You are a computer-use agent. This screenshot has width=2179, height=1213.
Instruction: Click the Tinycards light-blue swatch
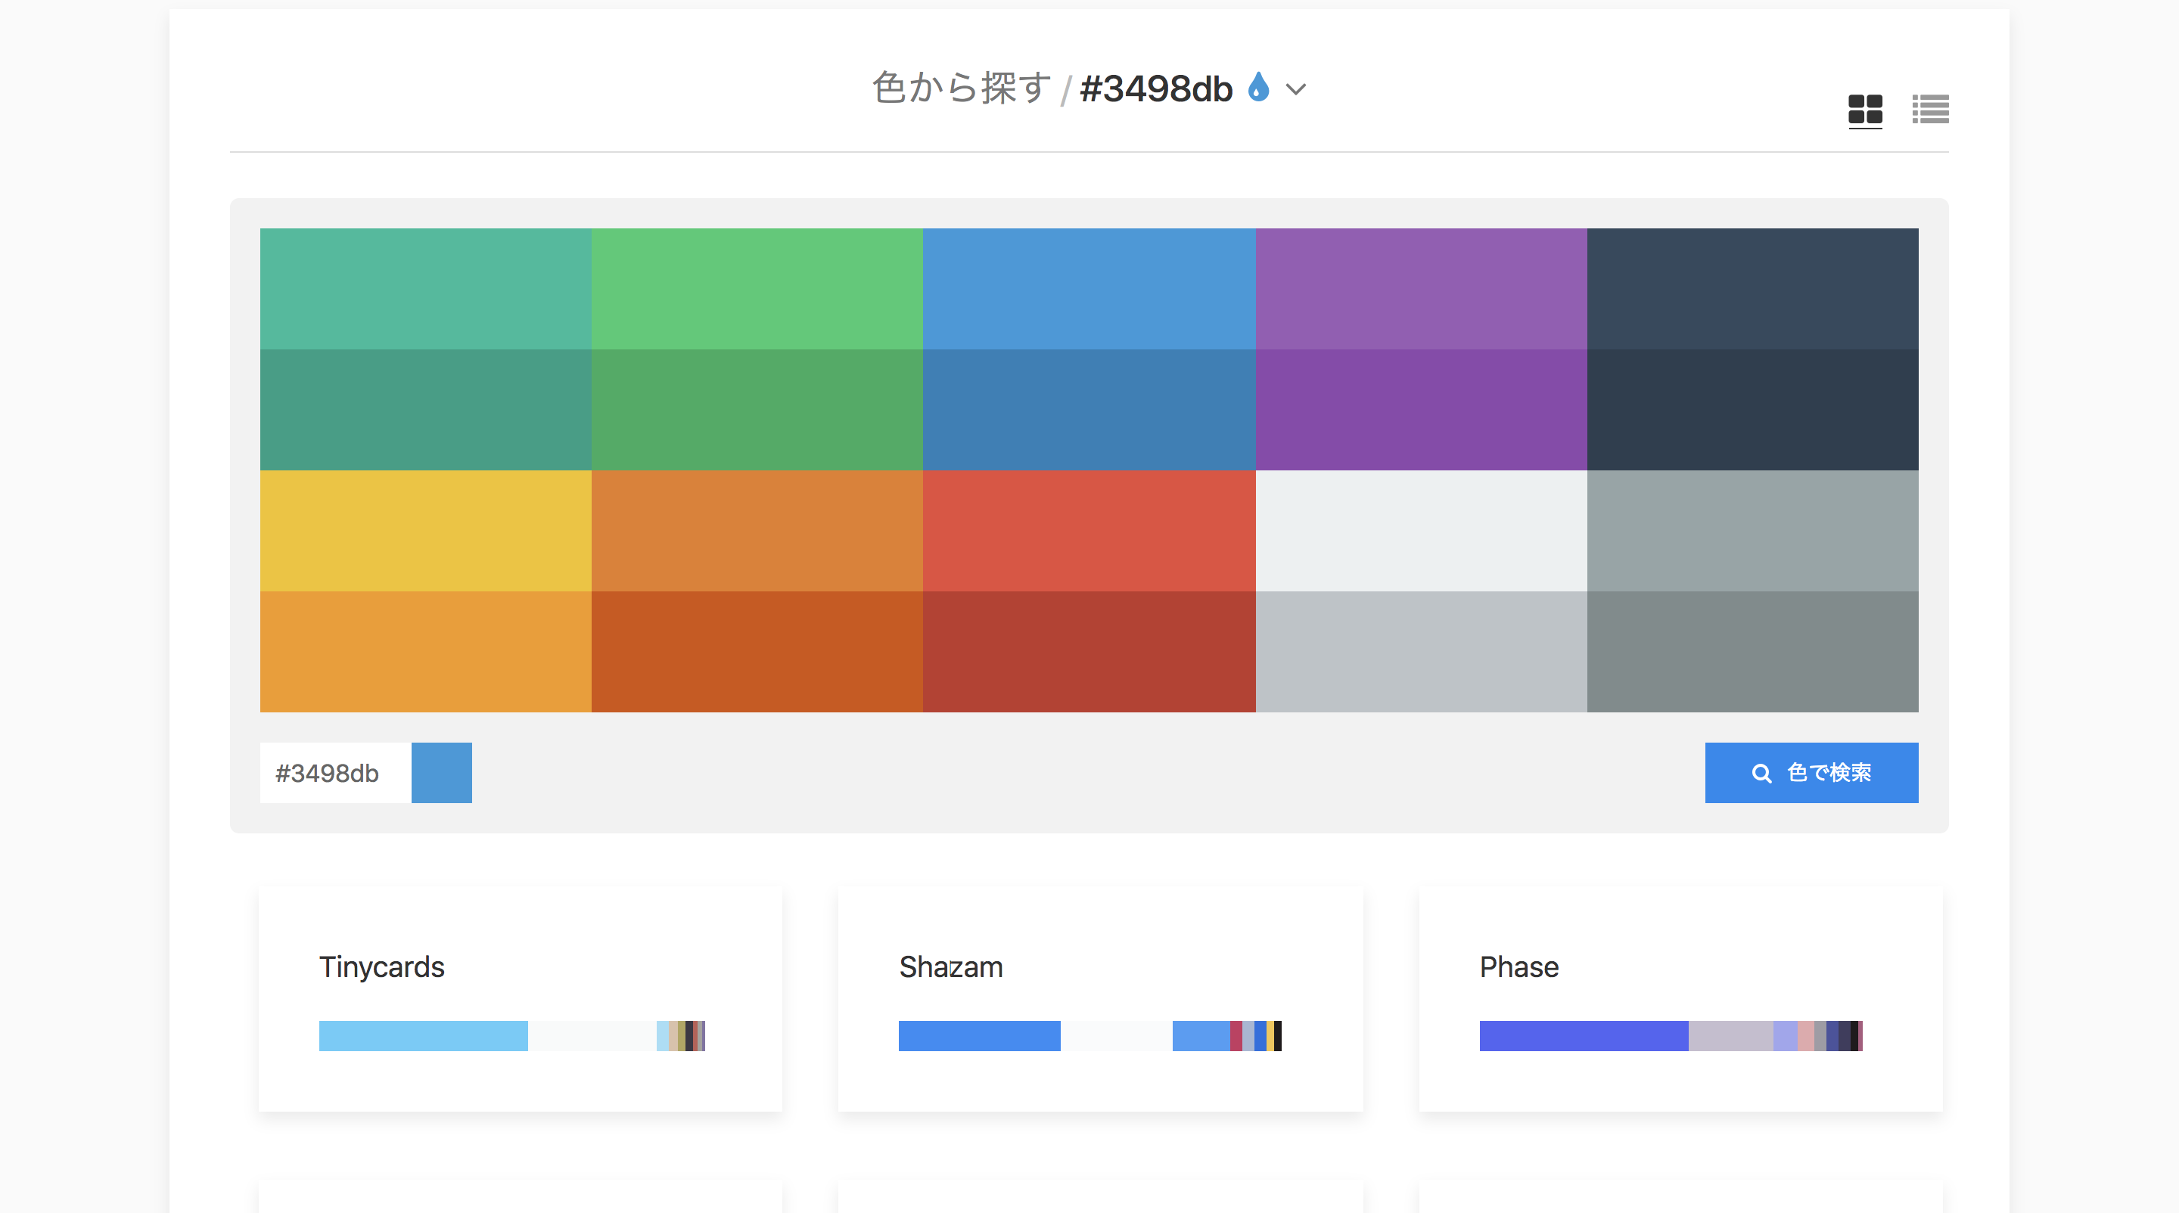(424, 1035)
